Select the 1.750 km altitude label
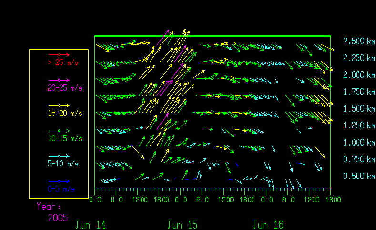The height and width of the screenshot is (230, 376). tap(358, 92)
